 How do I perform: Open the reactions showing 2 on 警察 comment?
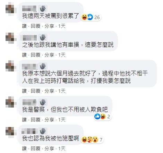pos(102,117)
